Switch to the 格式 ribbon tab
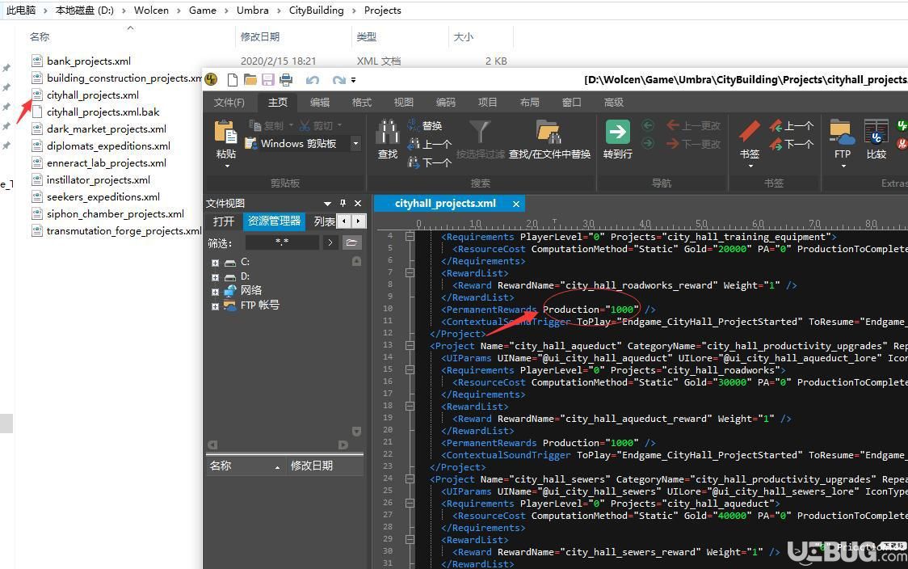Screen dimensions: 908x569 pyautogui.click(x=361, y=102)
